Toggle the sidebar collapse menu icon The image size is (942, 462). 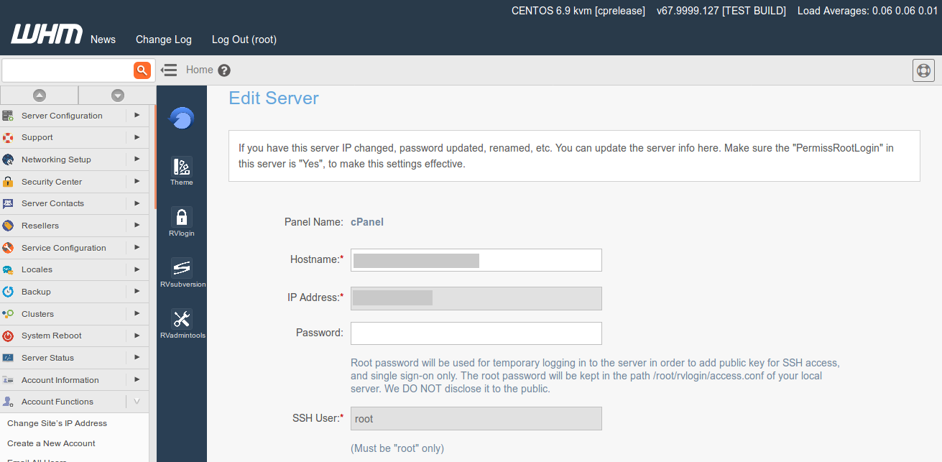169,70
